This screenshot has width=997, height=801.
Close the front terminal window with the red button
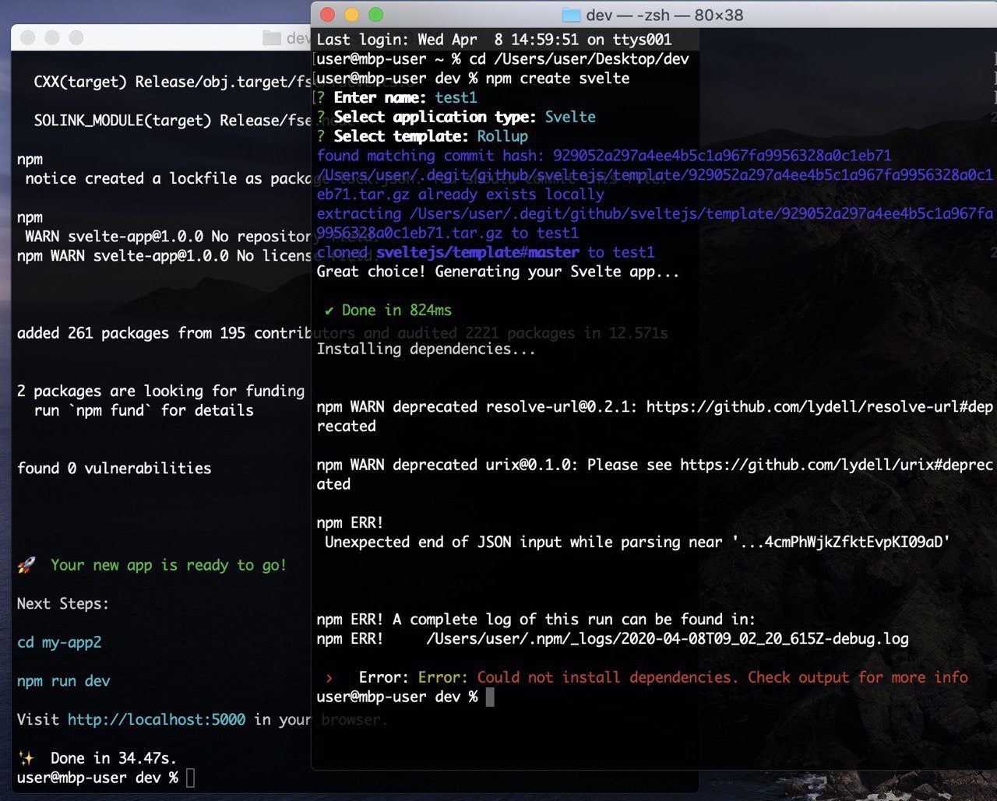click(x=327, y=15)
